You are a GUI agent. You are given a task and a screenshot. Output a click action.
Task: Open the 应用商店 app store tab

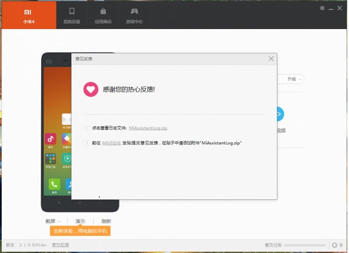coord(103,15)
